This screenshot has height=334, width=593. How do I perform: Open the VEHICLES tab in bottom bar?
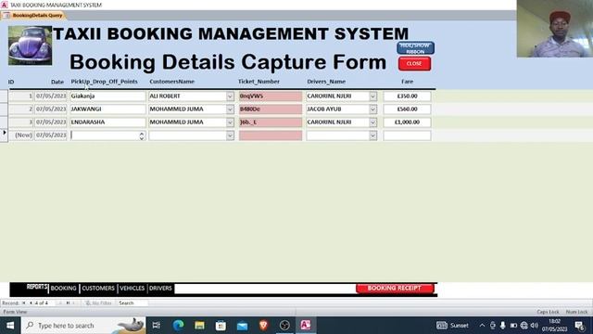pyautogui.click(x=132, y=289)
